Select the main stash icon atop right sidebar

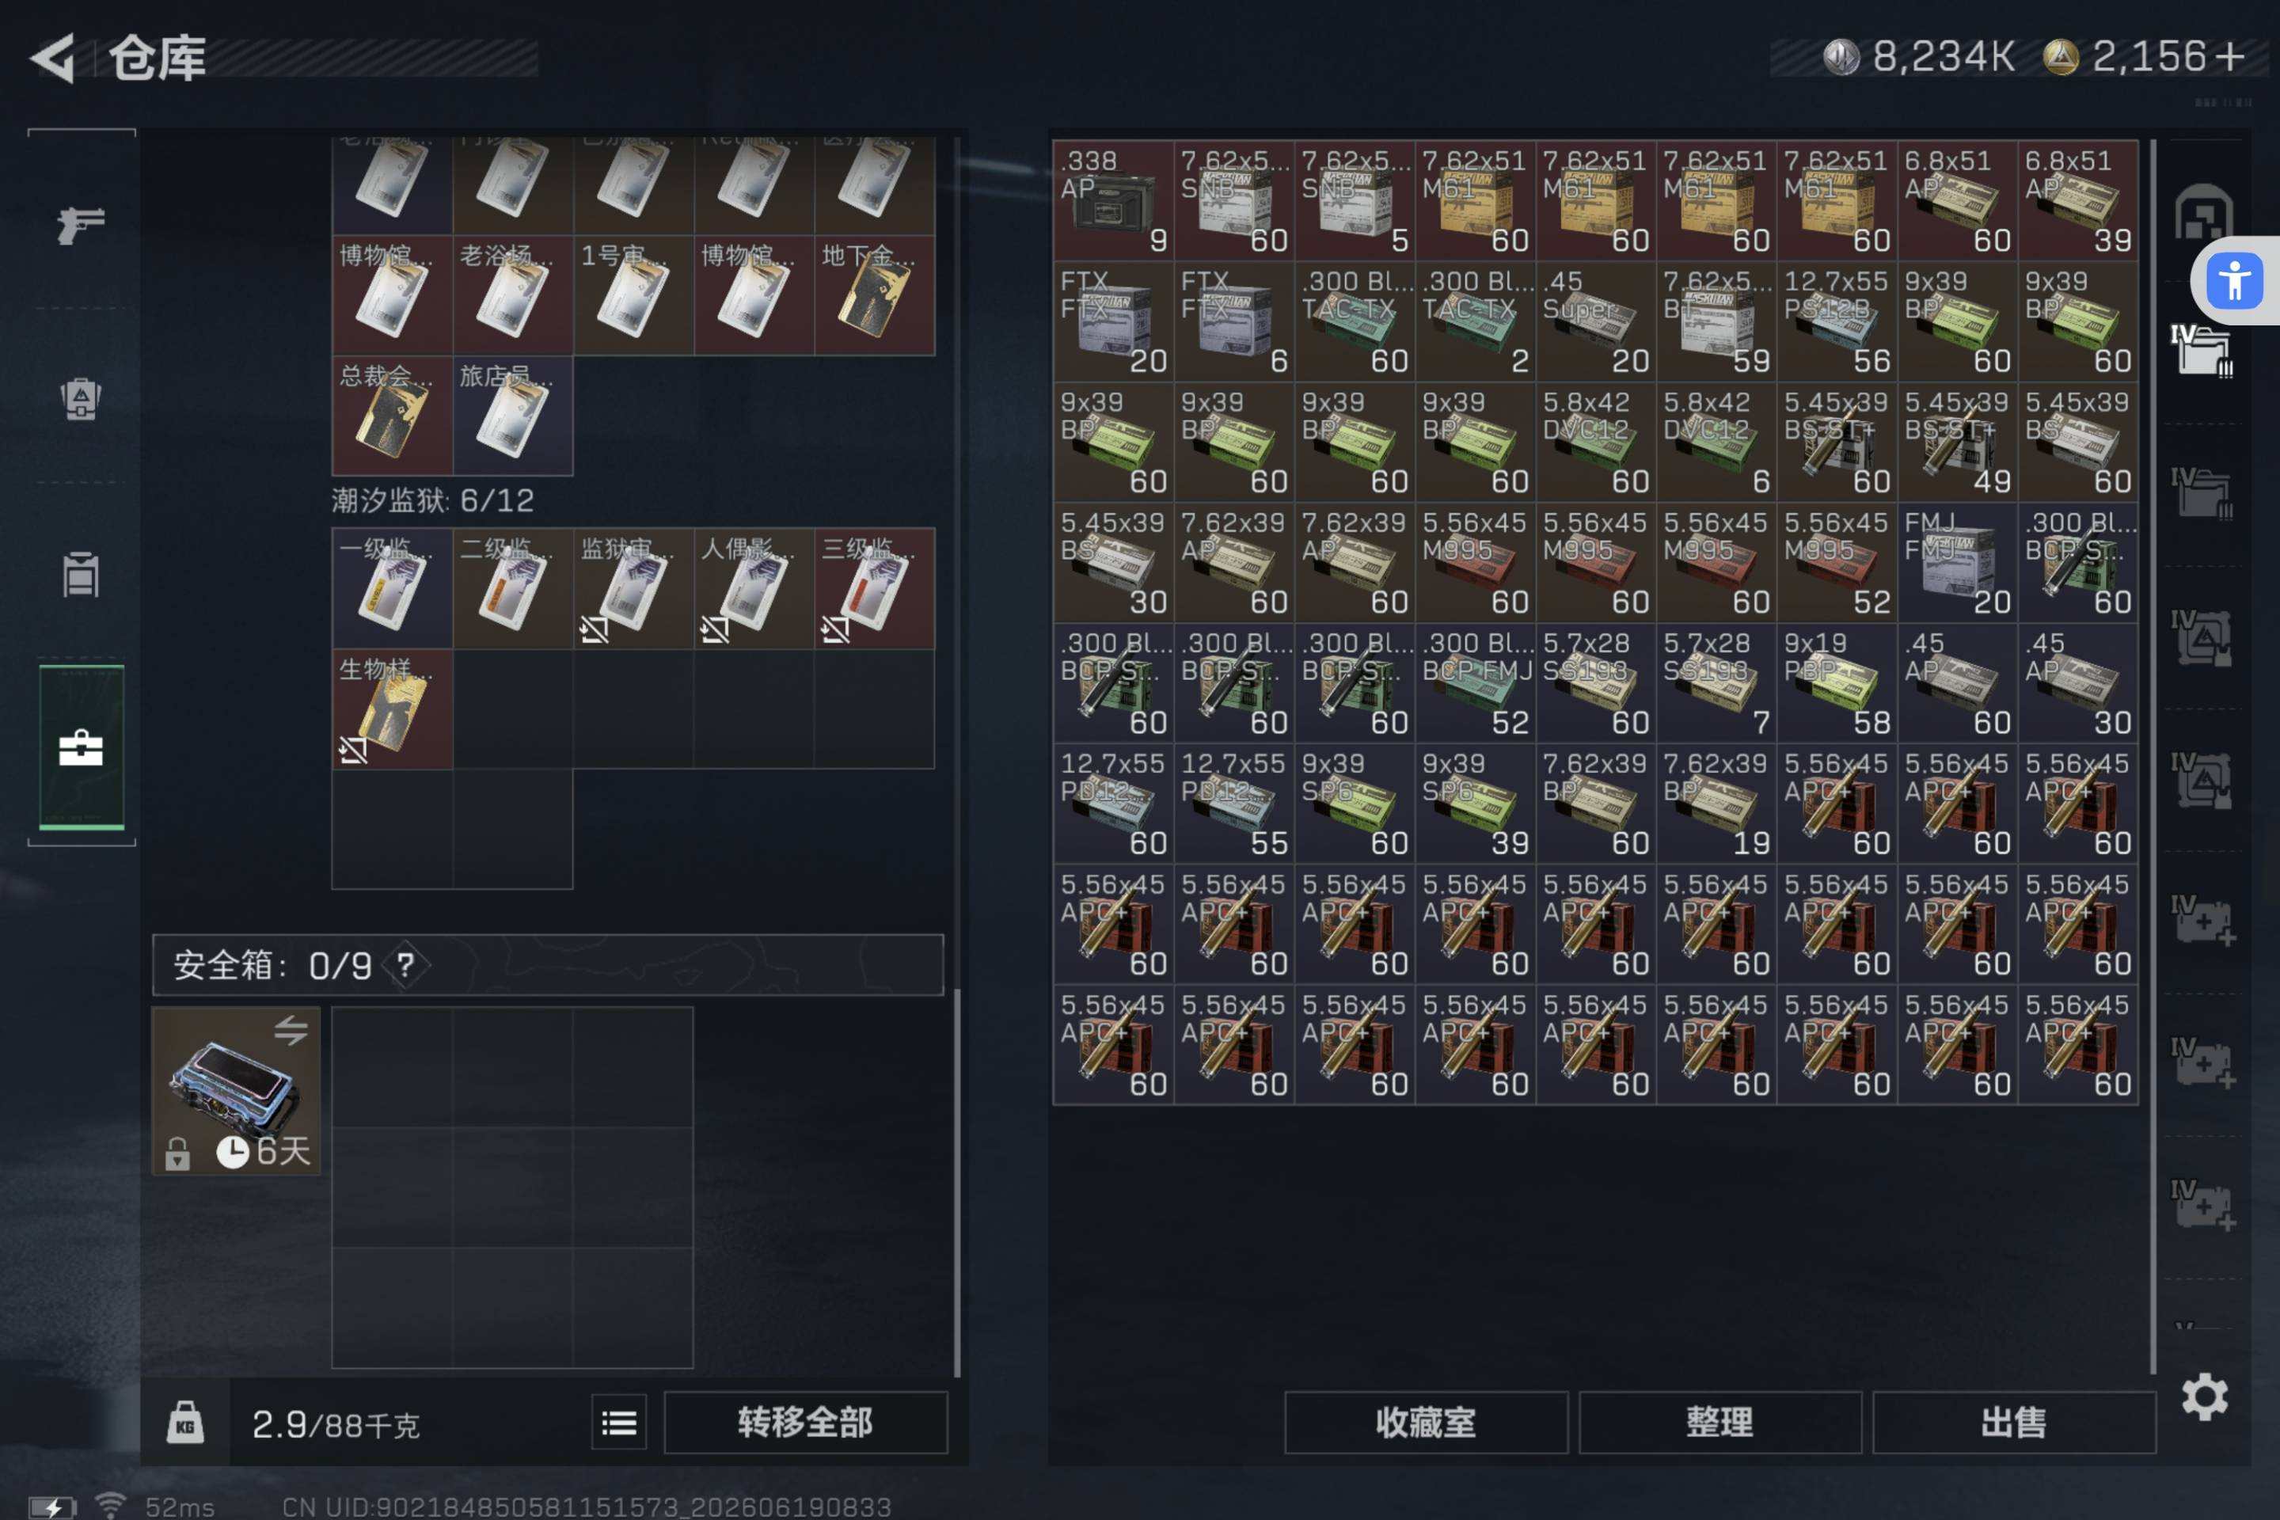coord(2202,211)
